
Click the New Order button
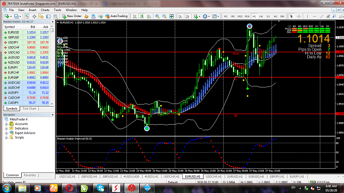[72, 16]
